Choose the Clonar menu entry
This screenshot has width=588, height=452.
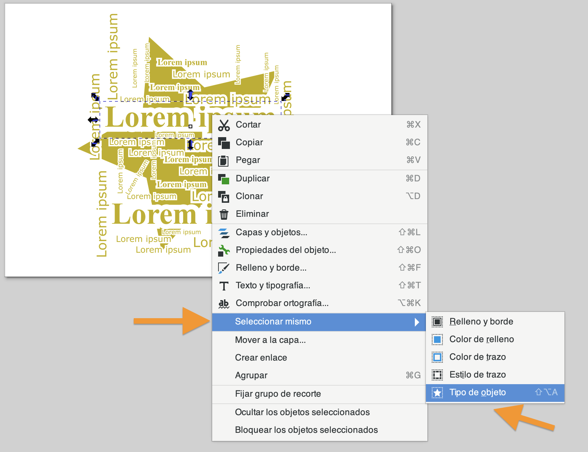coord(320,196)
